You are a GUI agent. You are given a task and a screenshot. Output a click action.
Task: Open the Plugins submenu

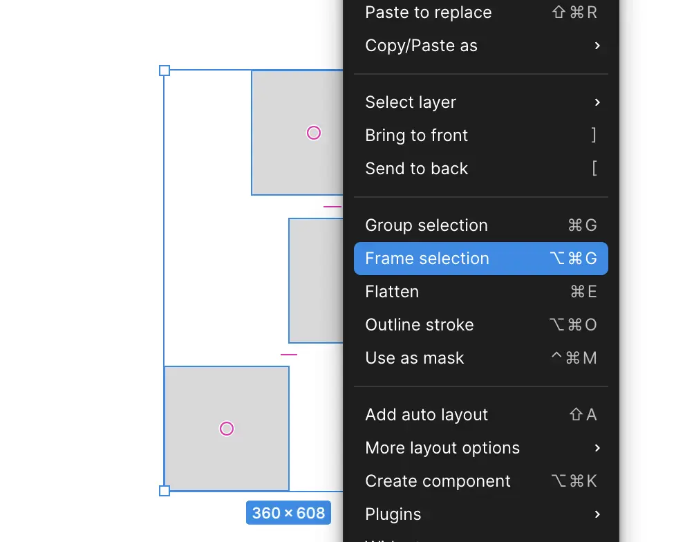(x=597, y=514)
